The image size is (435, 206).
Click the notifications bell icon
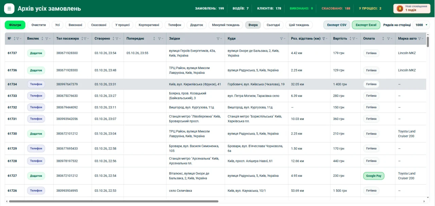coord(400,8)
